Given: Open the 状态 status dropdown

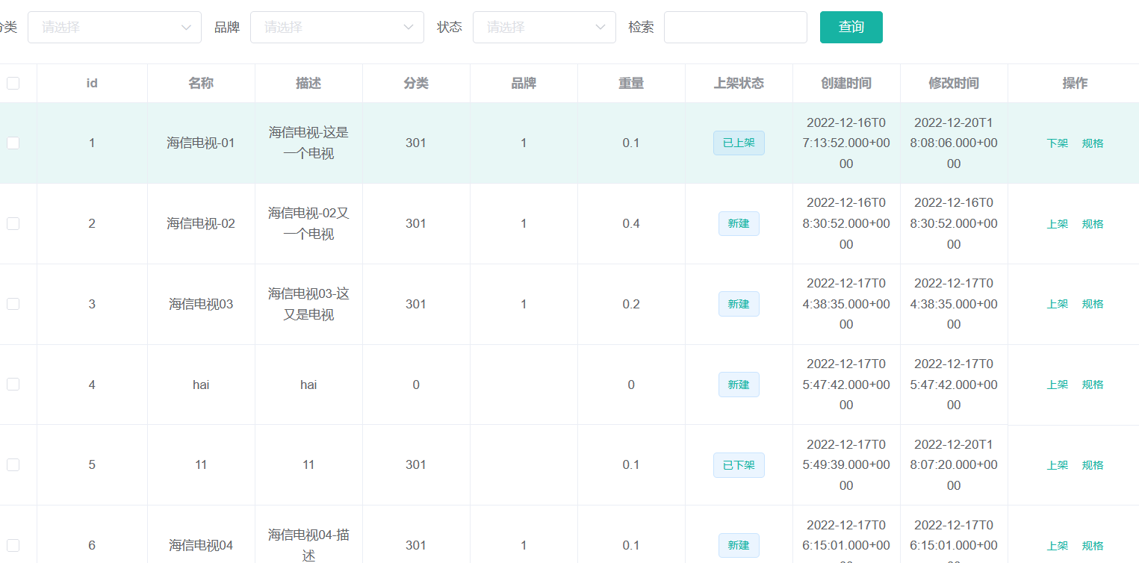Looking at the screenshot, I should pyautogui.click(x=544, y=27).
